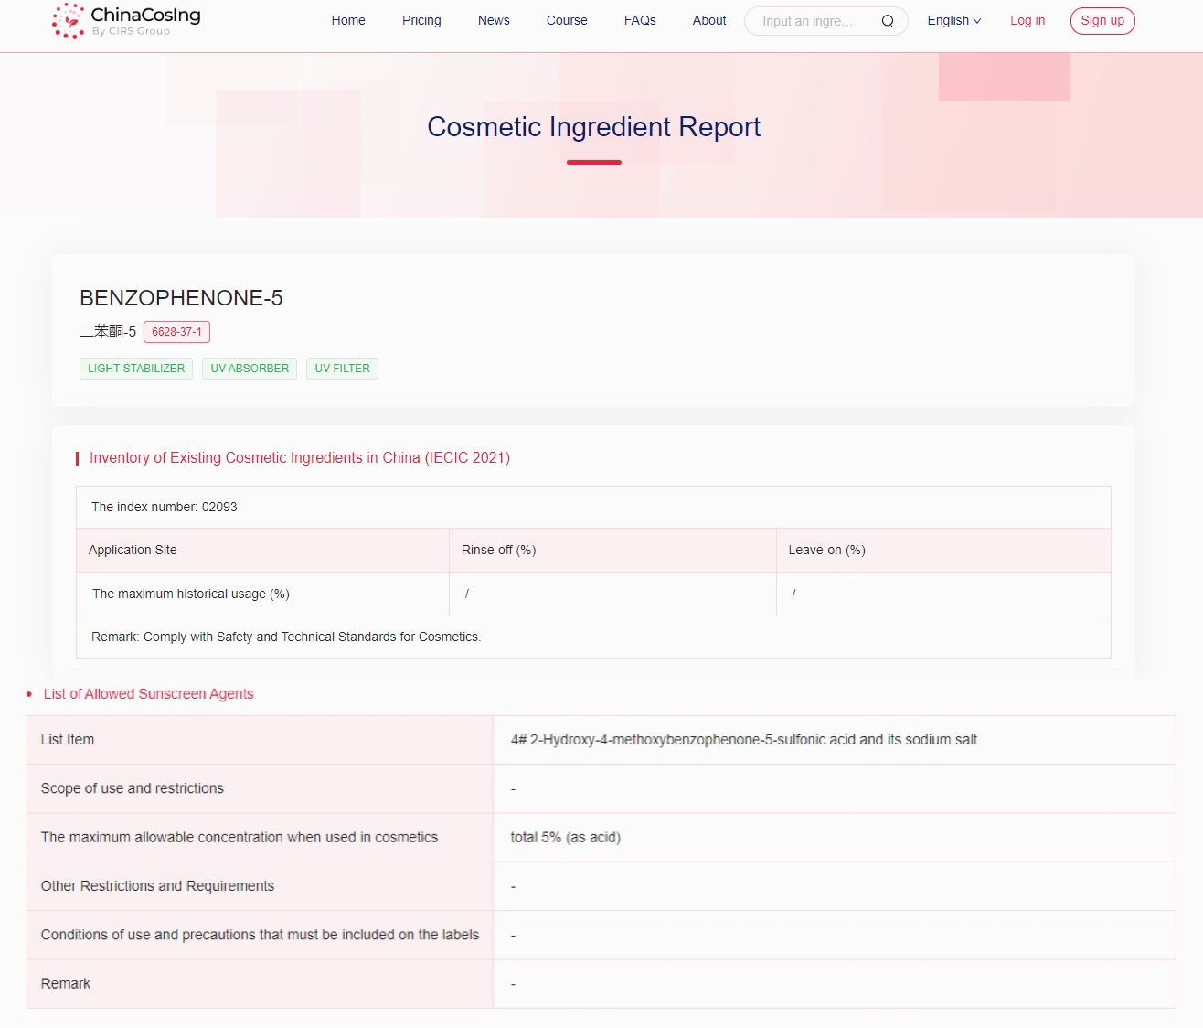Select the UV ABSORBER tag
Screen dimensions: 1203x1028
[x=250, y=369]
